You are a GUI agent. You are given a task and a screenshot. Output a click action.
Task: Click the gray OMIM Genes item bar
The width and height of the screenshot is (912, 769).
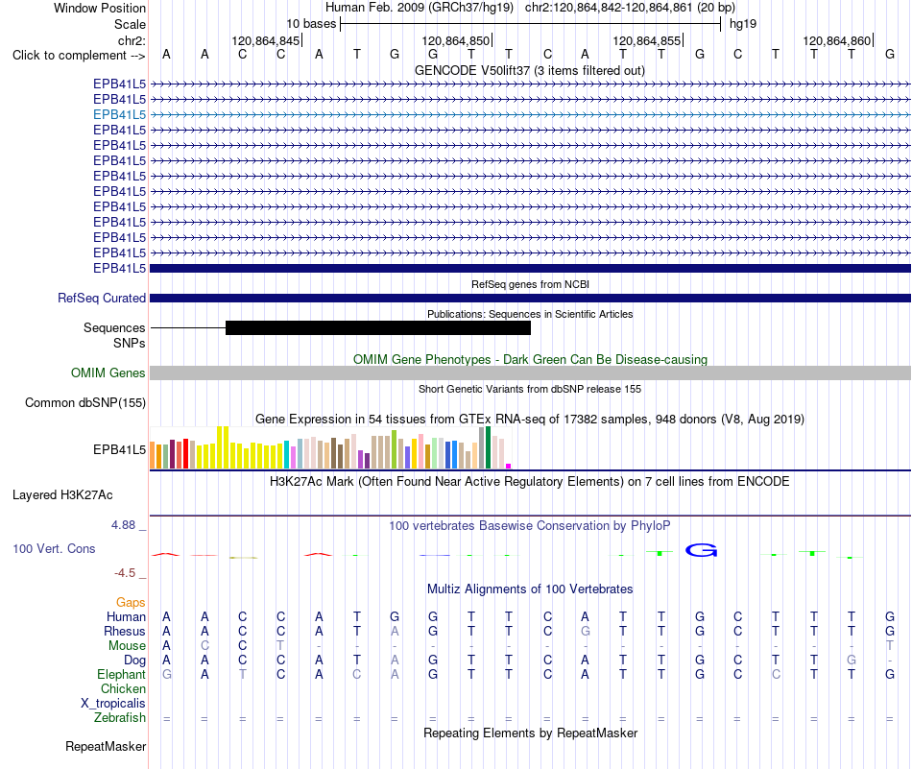tap(530, 372)
